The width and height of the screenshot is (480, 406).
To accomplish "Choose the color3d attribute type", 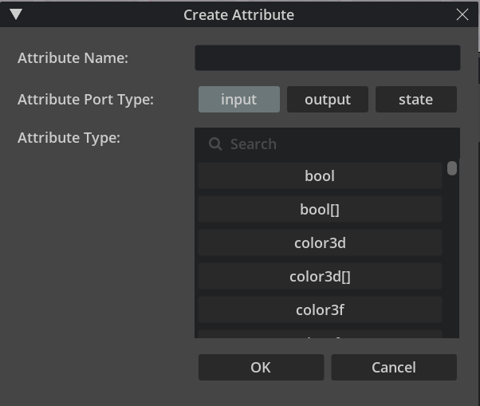I will point(320,243).
